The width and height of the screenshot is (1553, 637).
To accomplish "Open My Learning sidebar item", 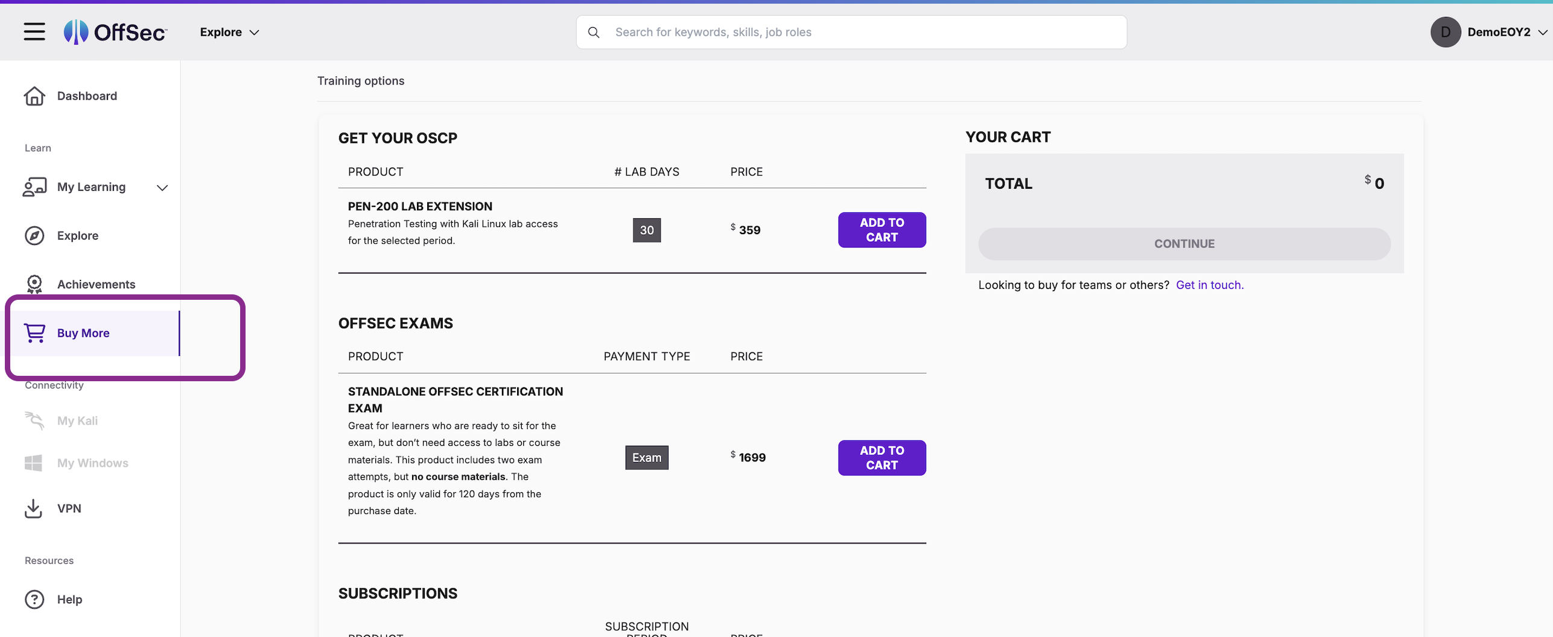I will 91,187.
